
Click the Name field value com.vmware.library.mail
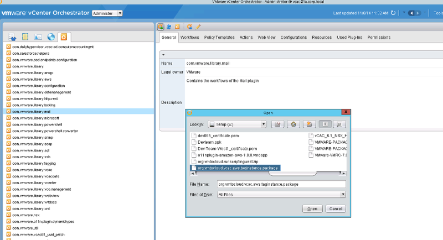(x=208, y=63)
